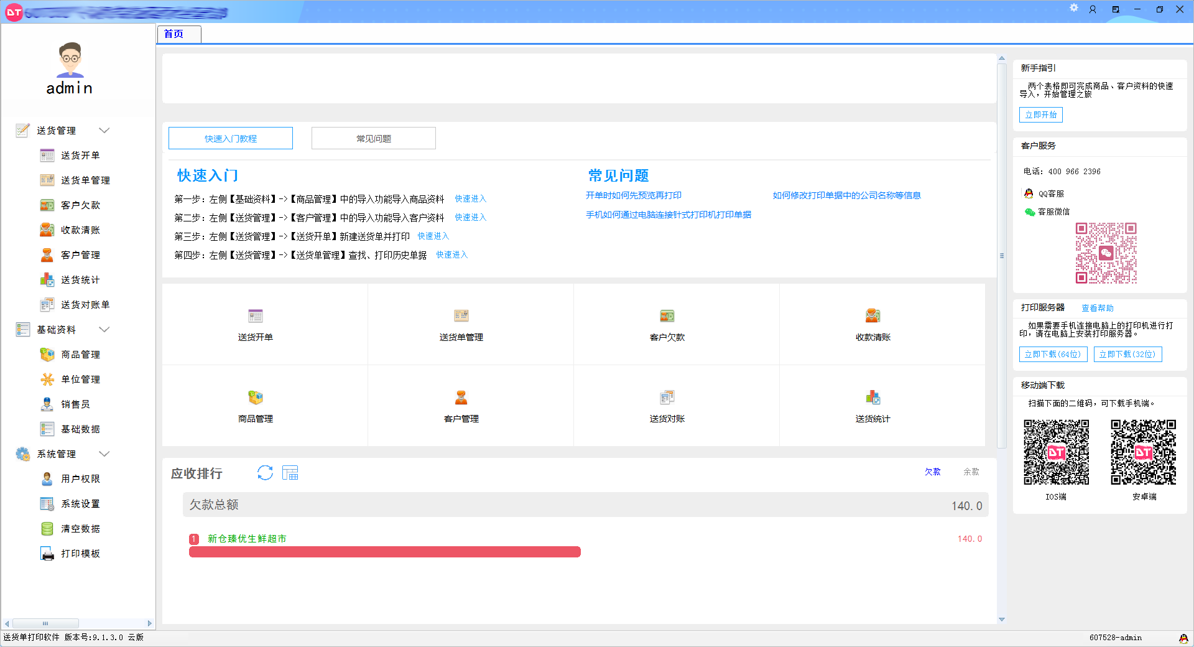Screen dimensions: 1194x647
Task: Click the table view icon beside 应收排行
Action: (290, 473)
